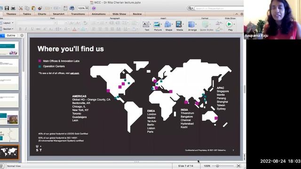Click in the Search in Presentation field
This screenshot has width=301, height=169.
[219, 8]
